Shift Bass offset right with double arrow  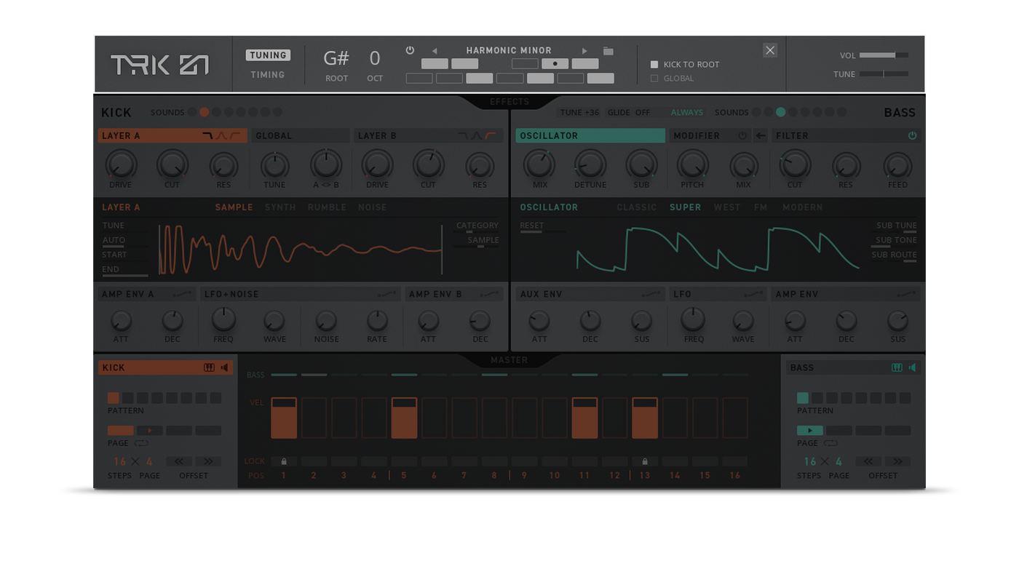click(897, 461)
